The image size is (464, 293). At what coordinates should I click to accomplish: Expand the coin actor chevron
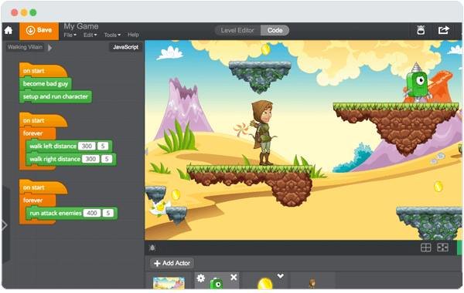click(x=281, y=276)
